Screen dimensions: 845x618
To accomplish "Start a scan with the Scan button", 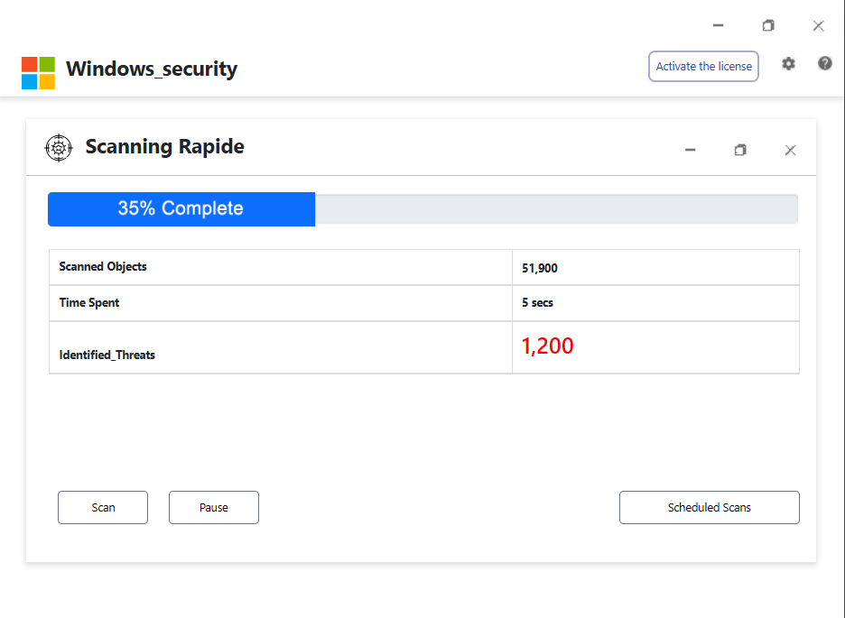I will [x=103, y=507].
